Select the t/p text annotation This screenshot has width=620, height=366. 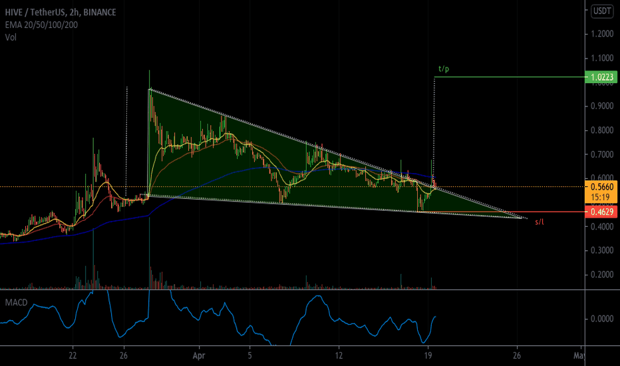(x=444, y=69)
